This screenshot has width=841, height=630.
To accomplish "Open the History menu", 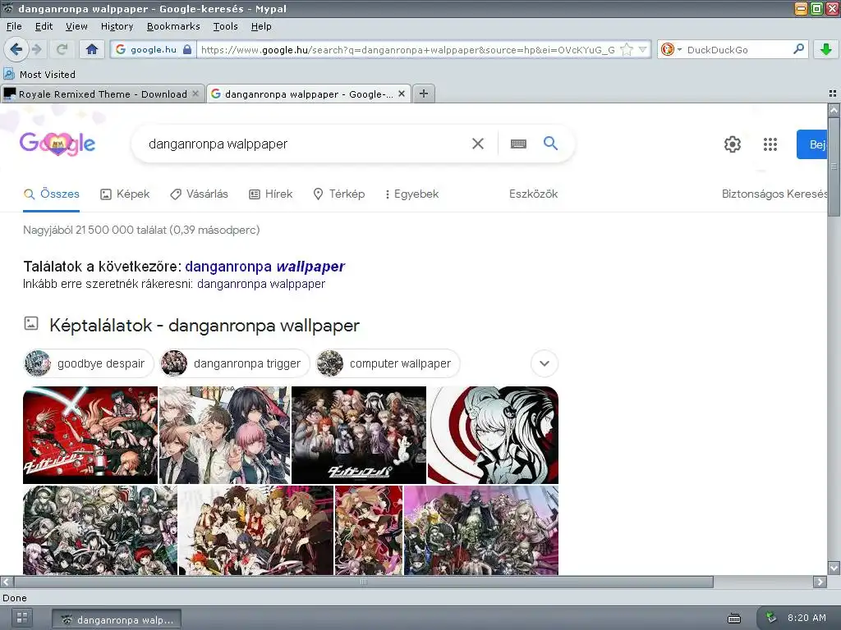I will click(117, 26).
